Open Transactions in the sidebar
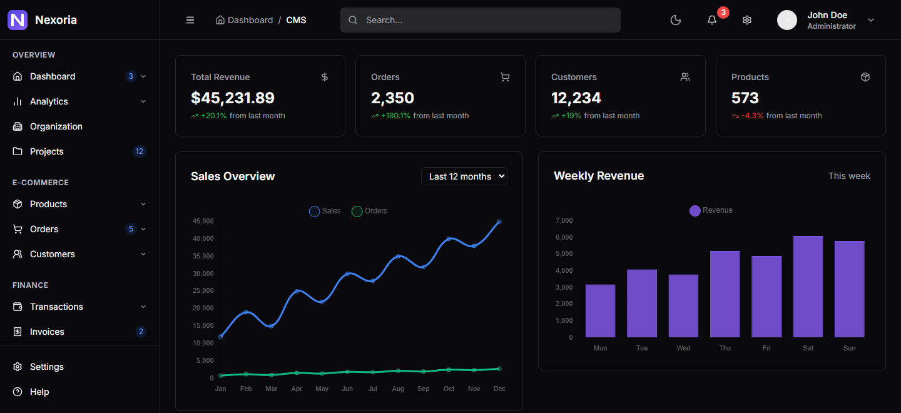Image resolution: width=901 pixels, height=413 pixels. (x=79, y=307)
